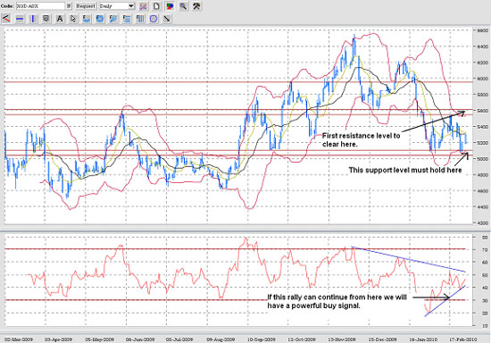Select the diagonal arrow line tool
The image size is (491, 343).
(167, 19)
